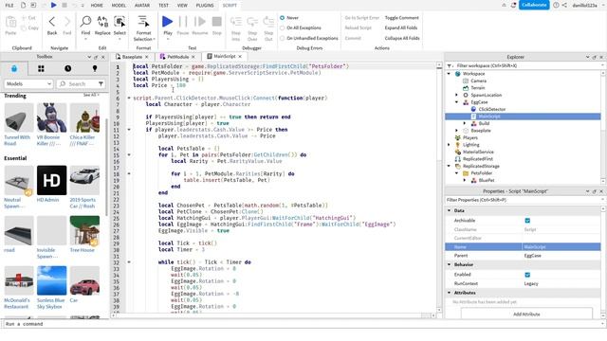Click the Format Selection icon
607x341 pixels.
click(143, 22)
